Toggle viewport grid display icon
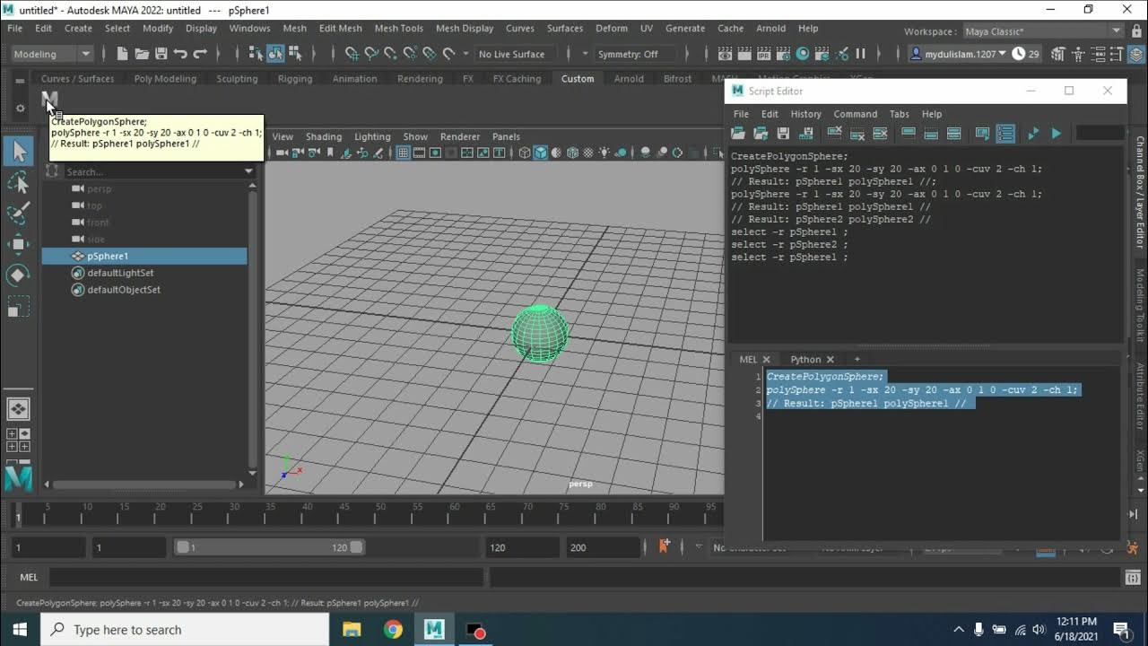Screen dimensions: 1148x646 point(404,153)
